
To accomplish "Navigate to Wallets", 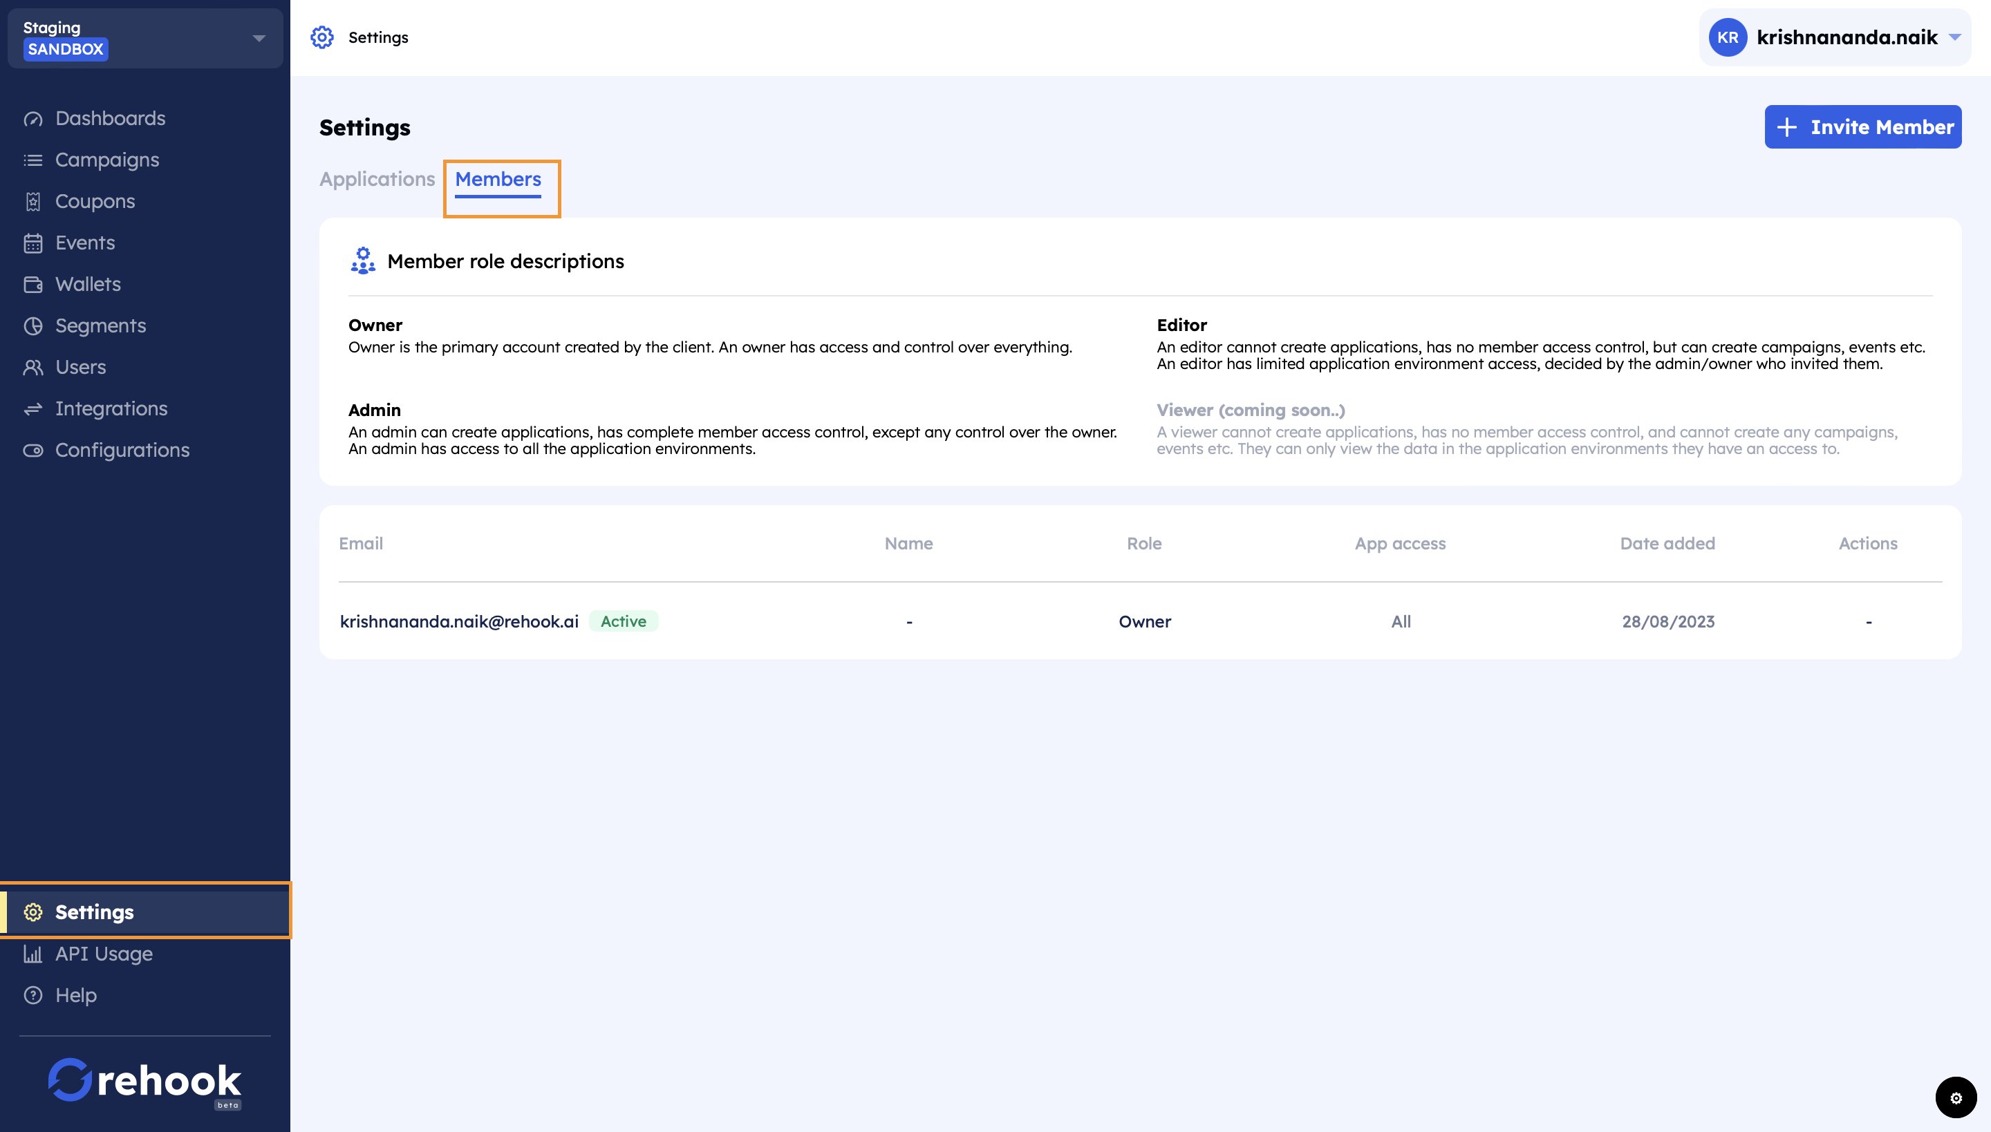I will (88, 285).
